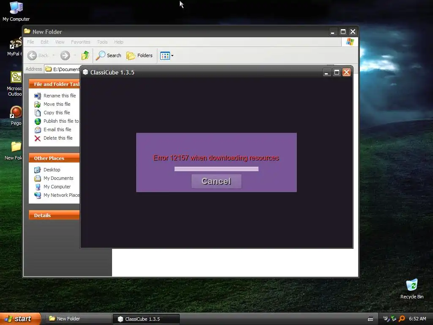The width and height of the screenshot is (433, 325).
Task: Open the Back history dropdown arrow
Action: pos(54,55)
